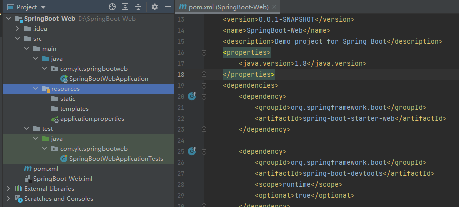This screenshot has width=459, height=207.
Task: Close the pom.xml editor tab
Action: pos(274,7)
